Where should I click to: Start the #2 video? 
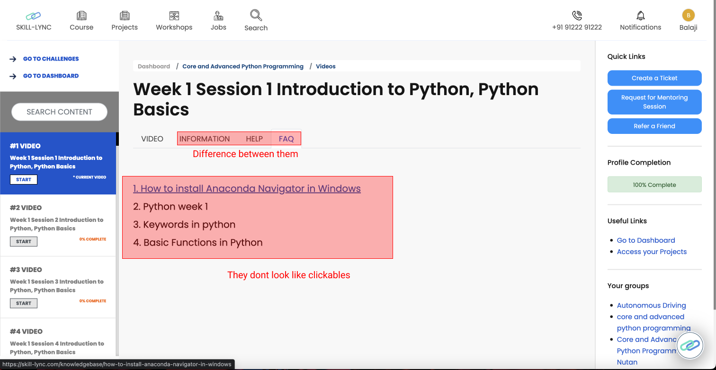coord(24,242)
